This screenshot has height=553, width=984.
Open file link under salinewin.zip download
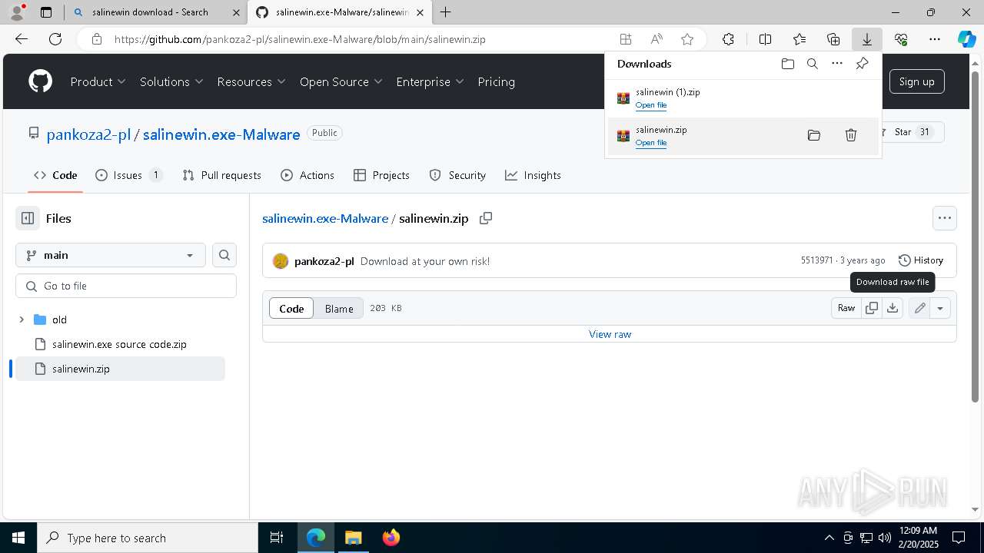pos(651,143)
